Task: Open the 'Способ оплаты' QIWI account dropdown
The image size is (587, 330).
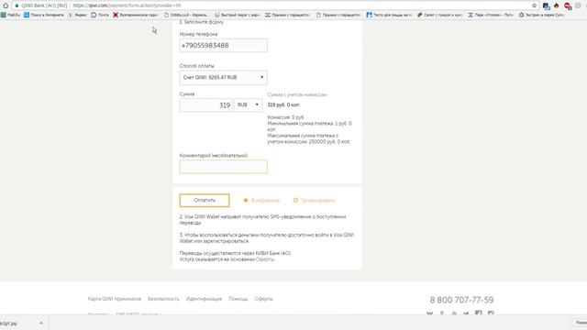Action: [223, 77]
